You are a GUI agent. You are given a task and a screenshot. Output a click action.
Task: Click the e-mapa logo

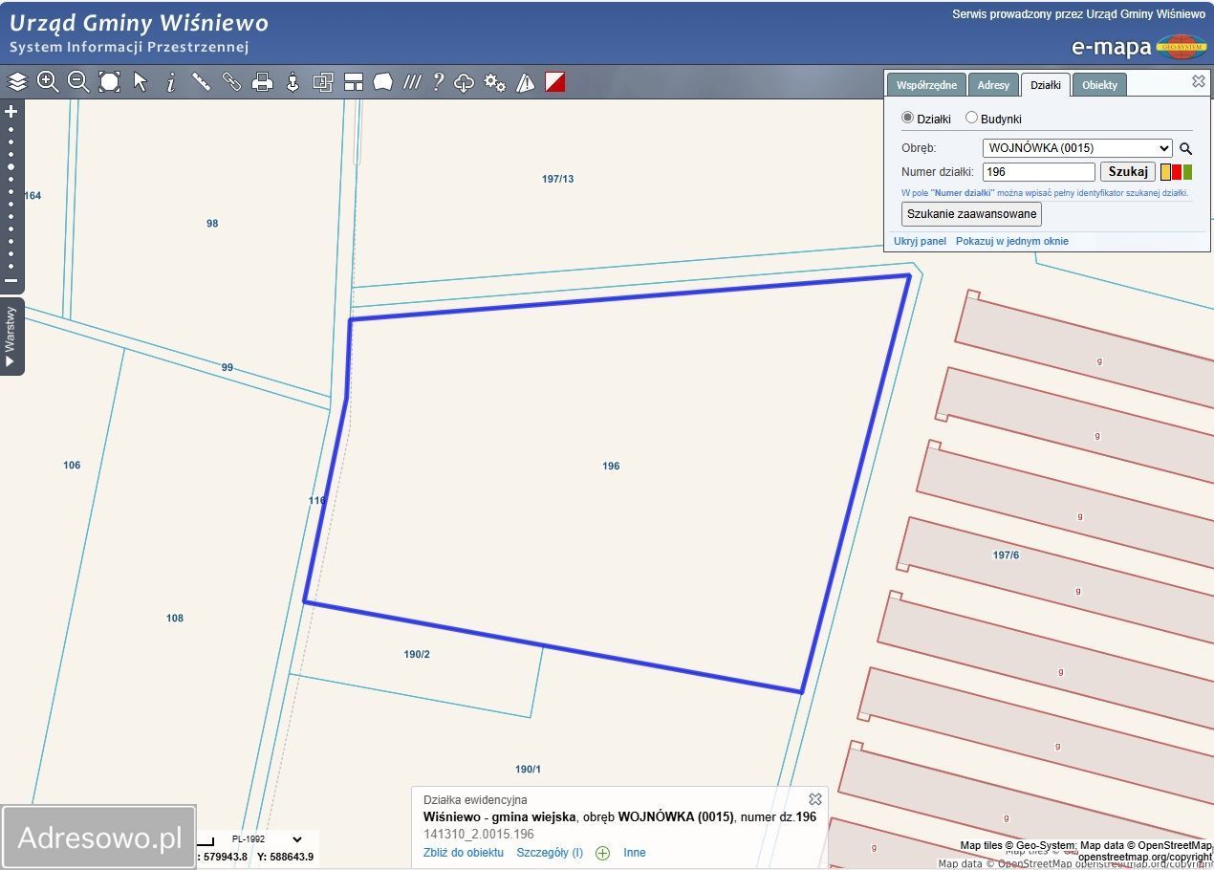click(x=1138, y=46)
